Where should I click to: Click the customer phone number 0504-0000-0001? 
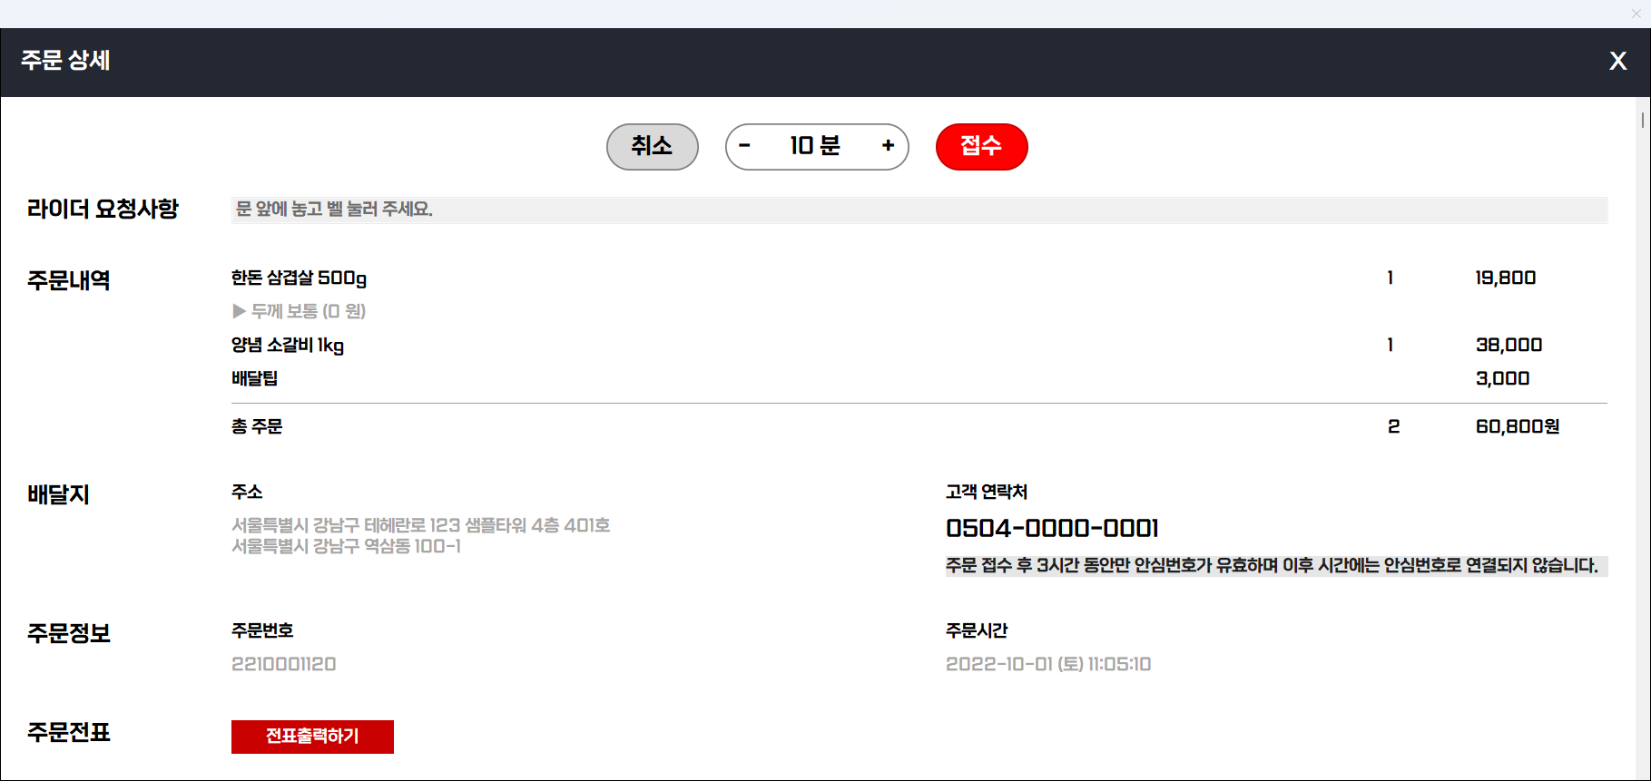click(x=1052, y=528)
